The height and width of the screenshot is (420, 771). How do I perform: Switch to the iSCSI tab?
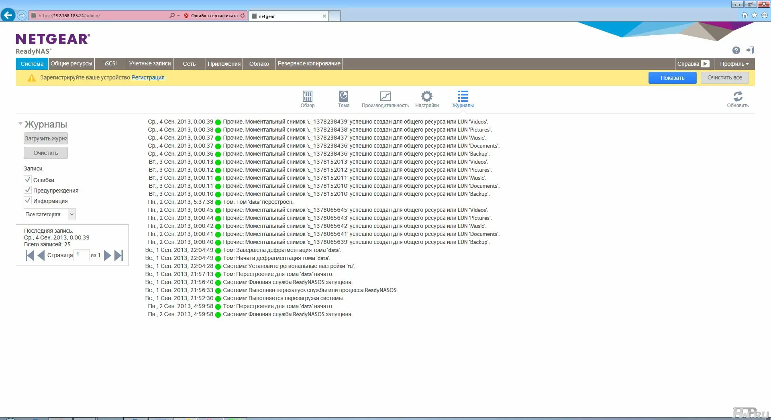click(x=110, y=64)
